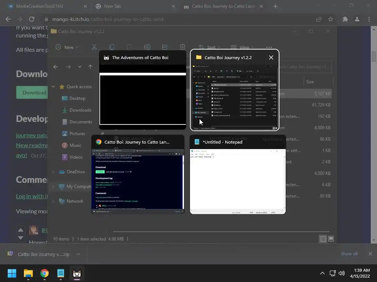Image resolution: width=377 pixels, height=282 pixels.
Task: Navigate forward in File Explorer
Action: 68,67
